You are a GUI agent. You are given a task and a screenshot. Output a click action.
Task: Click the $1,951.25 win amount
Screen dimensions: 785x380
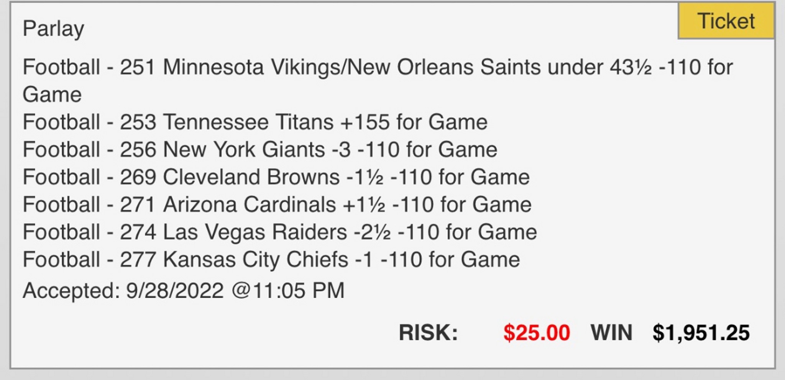tap(701, 332)
